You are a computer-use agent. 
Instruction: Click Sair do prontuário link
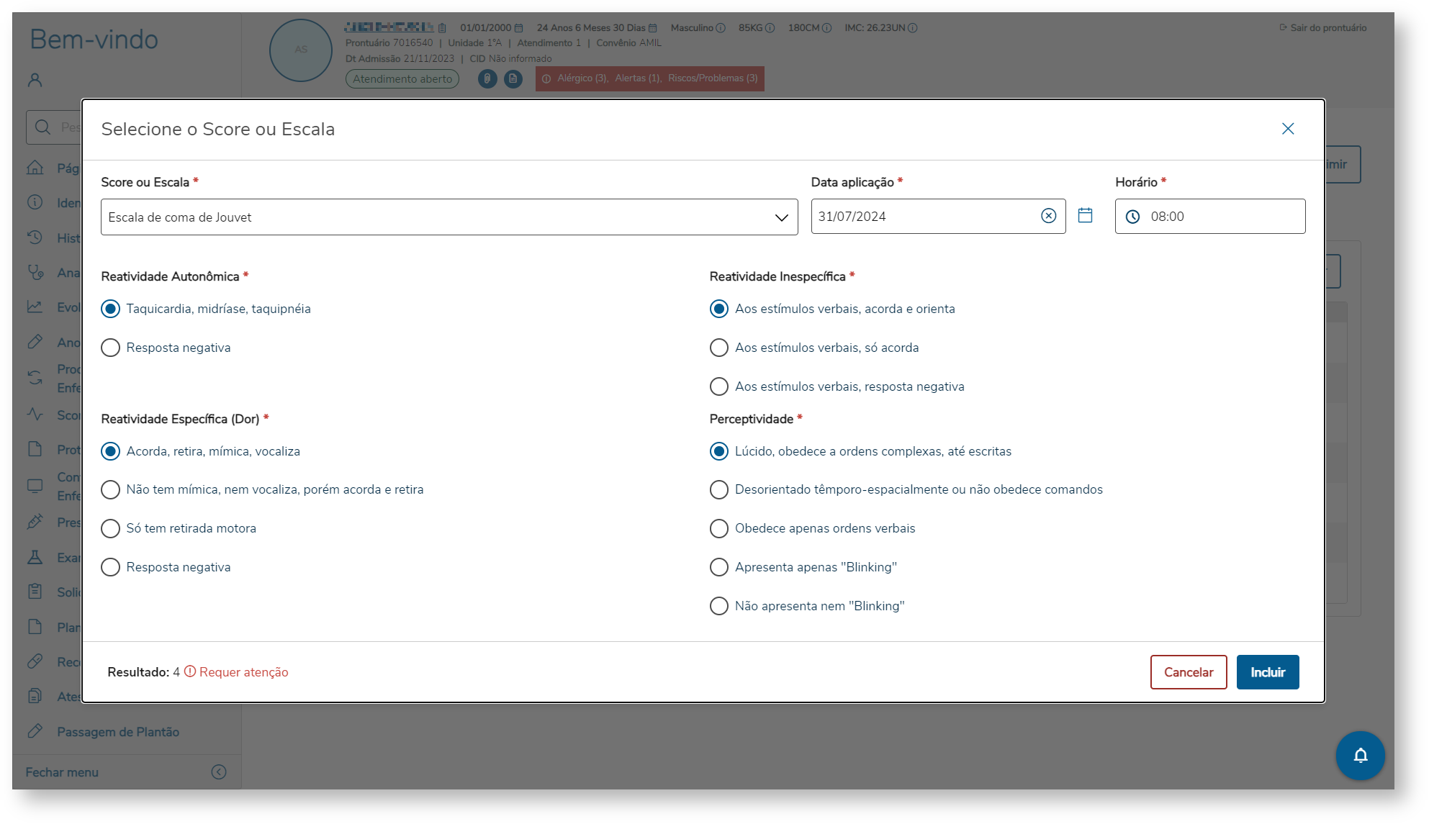coord(1322,27)
